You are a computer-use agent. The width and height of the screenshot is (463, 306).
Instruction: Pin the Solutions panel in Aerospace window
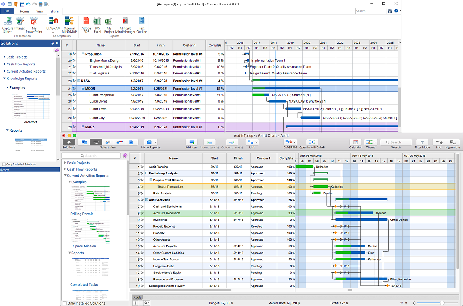[52, 43]
